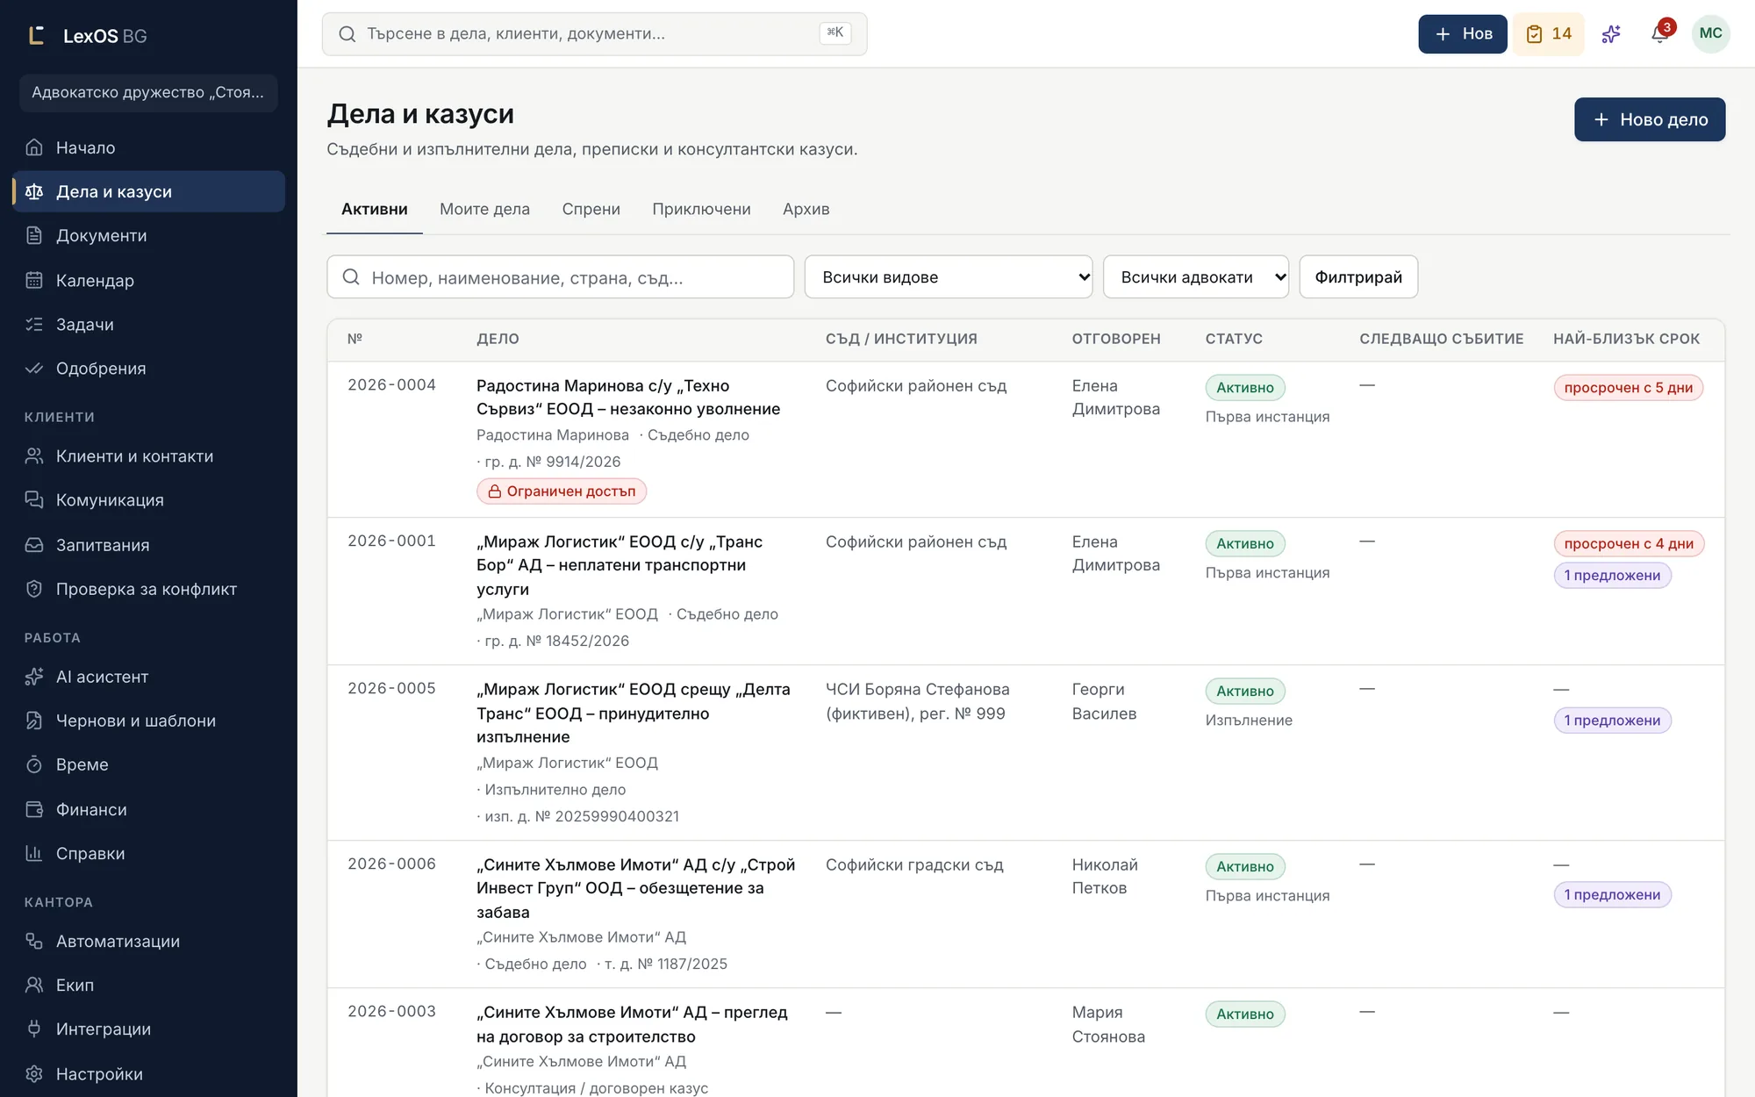Viewport: 1755px width, 1097px height.
Task: Switch to the Моите дела tab
Action: 484,209
